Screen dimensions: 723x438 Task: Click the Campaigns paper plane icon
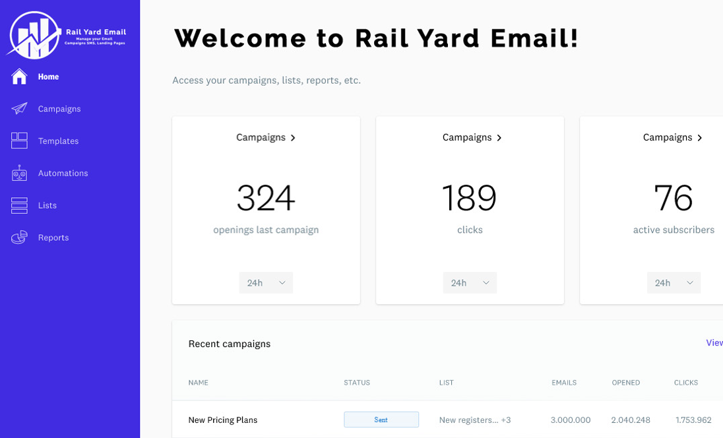coord(19,109)
